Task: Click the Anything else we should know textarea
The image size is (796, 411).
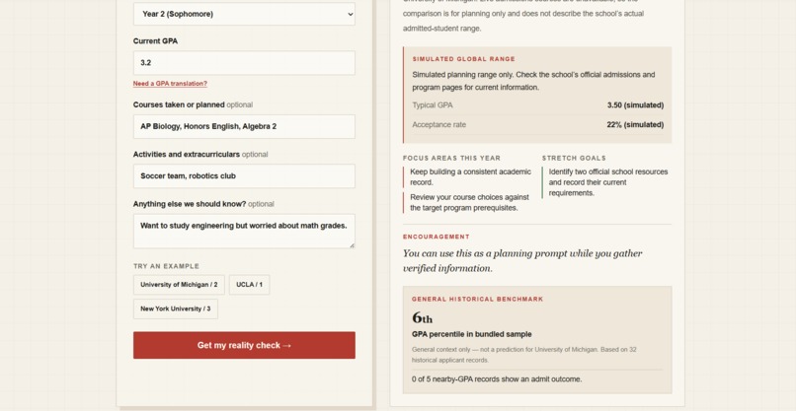Action: pos(244,231)
